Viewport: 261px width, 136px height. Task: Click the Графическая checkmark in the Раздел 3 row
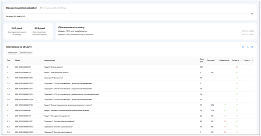(225, 110)
